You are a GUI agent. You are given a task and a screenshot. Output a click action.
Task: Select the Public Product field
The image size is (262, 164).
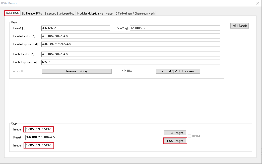[x=131, y=54]
